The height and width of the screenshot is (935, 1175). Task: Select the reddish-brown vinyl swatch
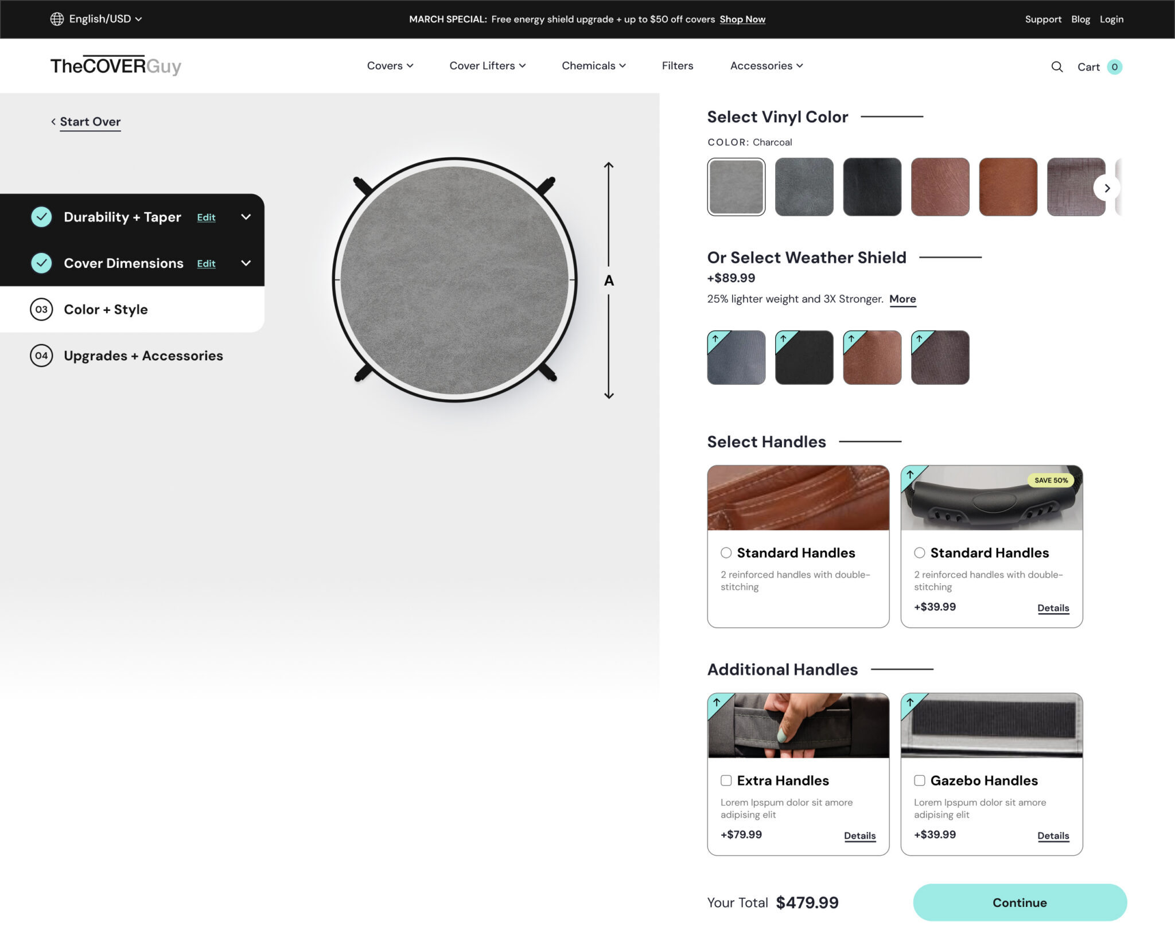[940, 187]
